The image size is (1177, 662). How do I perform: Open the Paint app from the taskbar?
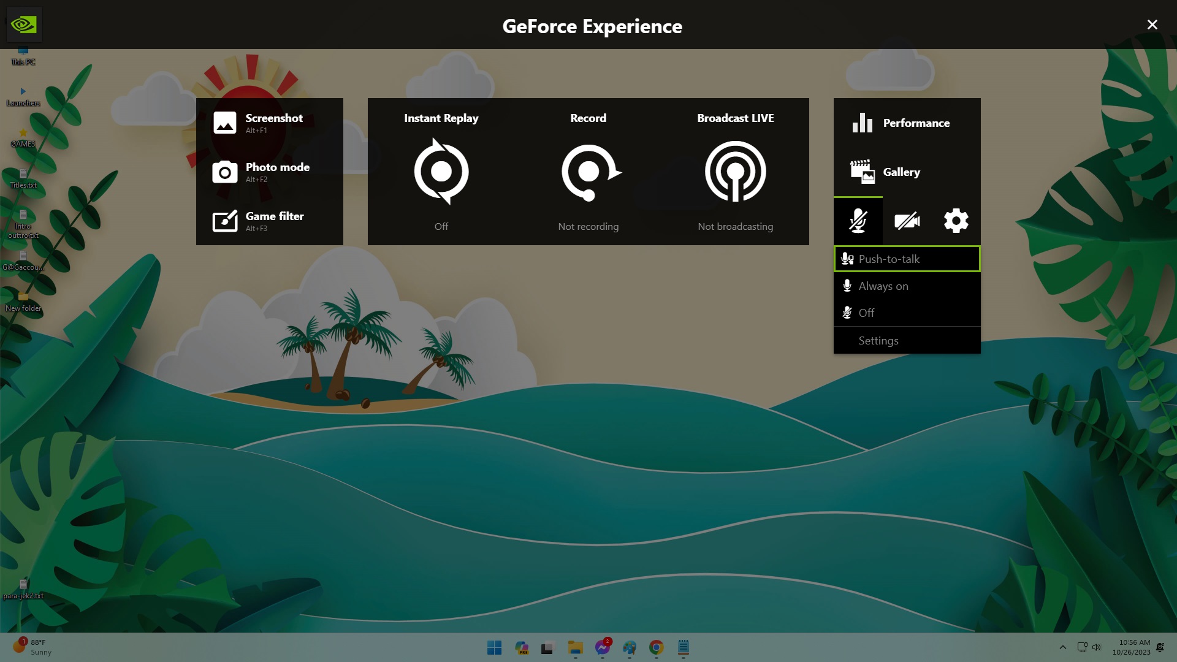[x=630, y=647]
